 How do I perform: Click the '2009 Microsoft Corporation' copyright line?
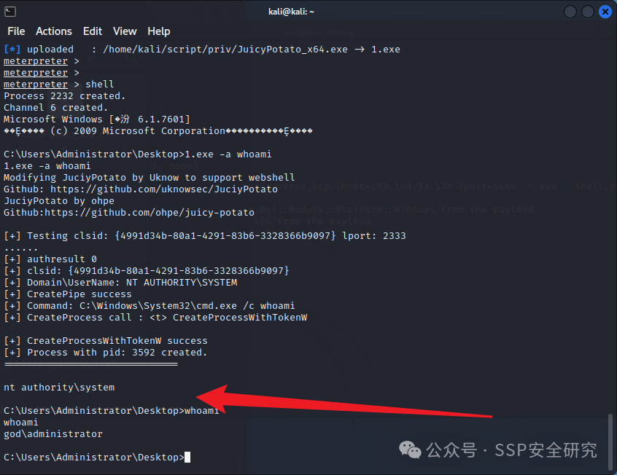point(158,131)
